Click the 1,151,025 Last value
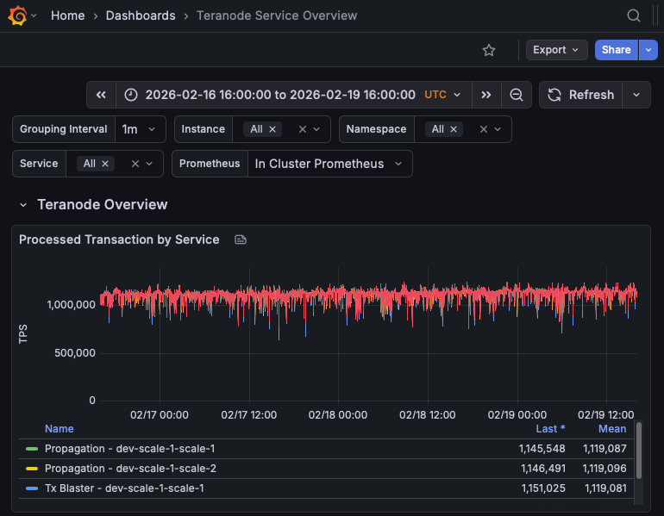Screen dimensions: 664x516 (543, 488)
